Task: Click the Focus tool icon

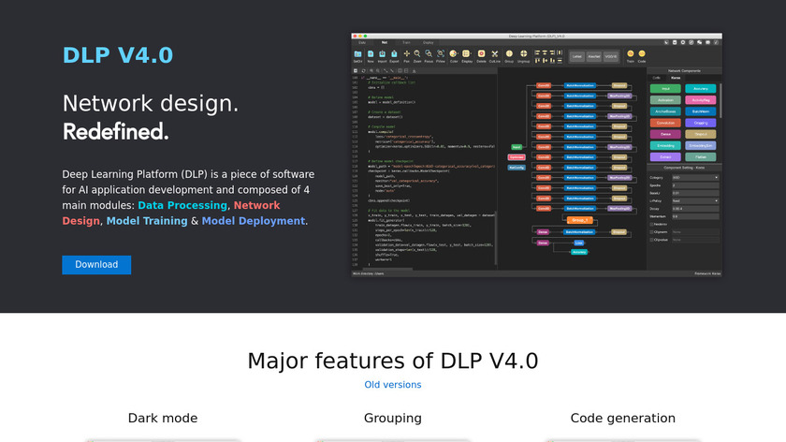Action: (x=429, y=53)
